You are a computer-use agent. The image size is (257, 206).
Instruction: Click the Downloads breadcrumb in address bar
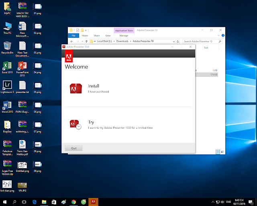122,41
